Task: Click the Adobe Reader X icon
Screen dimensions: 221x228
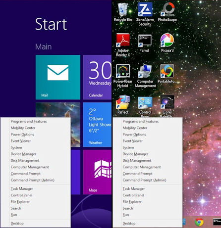Action: tap(123, 45)
